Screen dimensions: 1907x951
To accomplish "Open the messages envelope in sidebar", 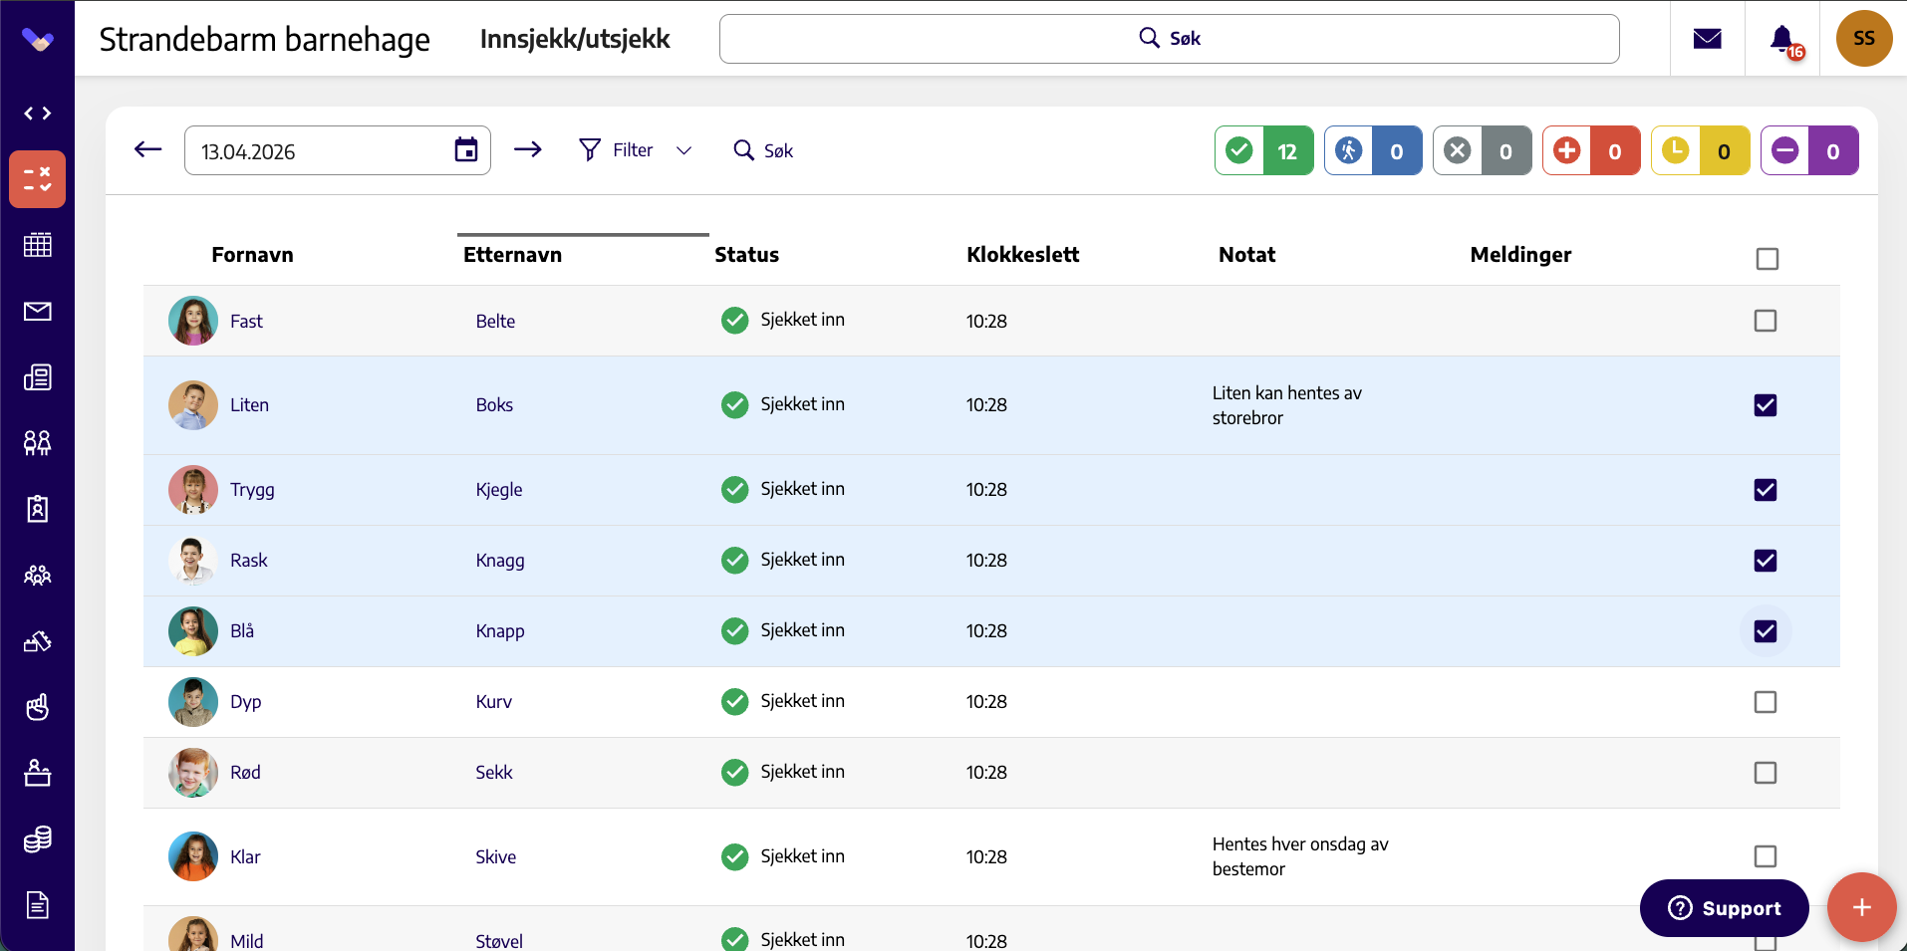I will [x=37, y=312].
